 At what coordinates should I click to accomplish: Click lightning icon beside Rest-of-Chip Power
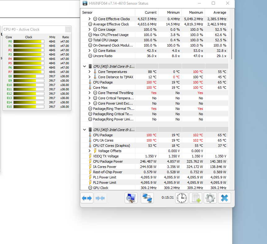pyautogui.click(x=90, y=172)
